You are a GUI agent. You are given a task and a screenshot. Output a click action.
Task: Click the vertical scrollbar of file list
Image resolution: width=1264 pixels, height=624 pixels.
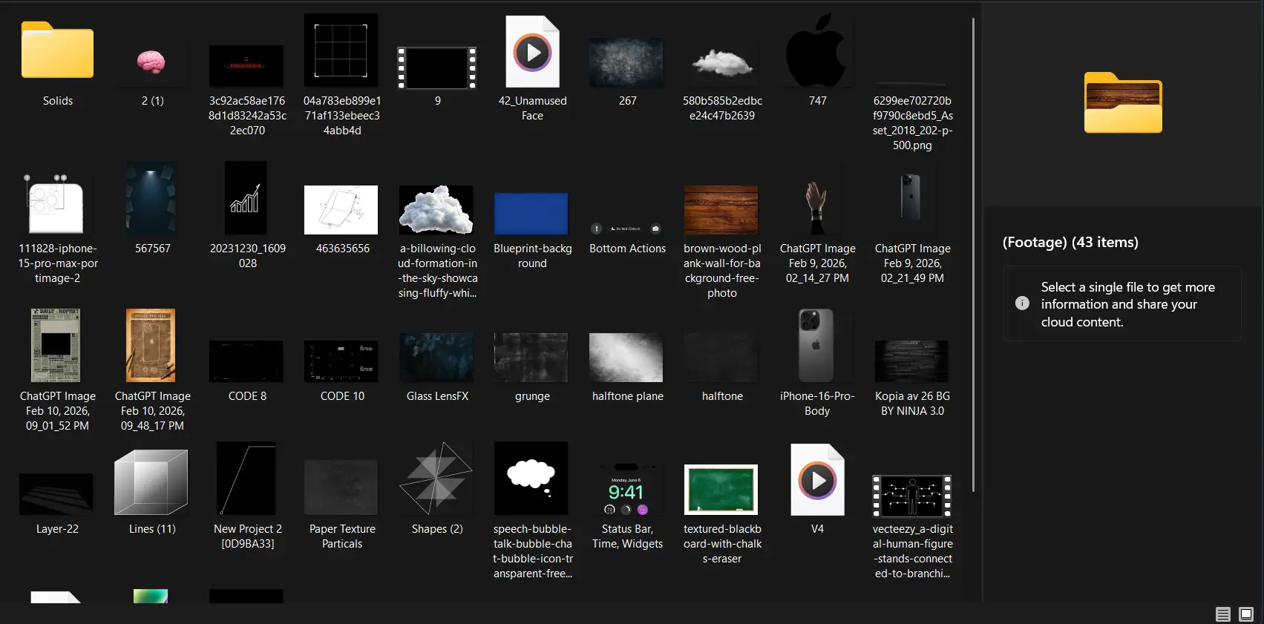(x=973, y=252)
